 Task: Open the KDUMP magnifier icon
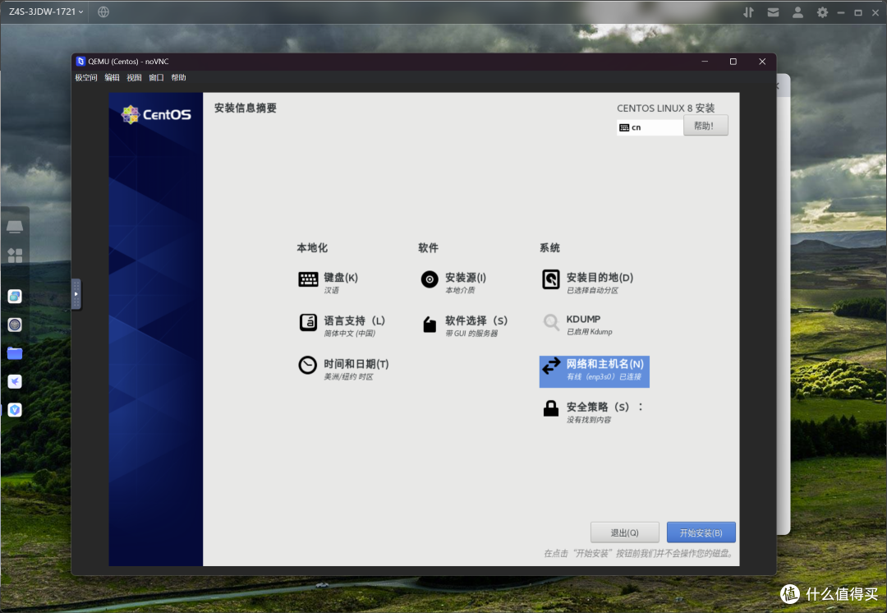pyautogui.click(x=551, y=323)
